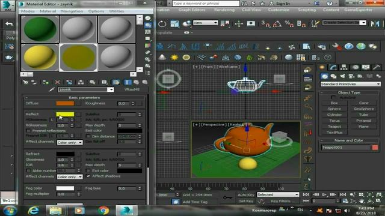The height and width of the screenshot is (216, 385).
Task: Click Show shaded material in viewport icon
Action: coord(116,82)
